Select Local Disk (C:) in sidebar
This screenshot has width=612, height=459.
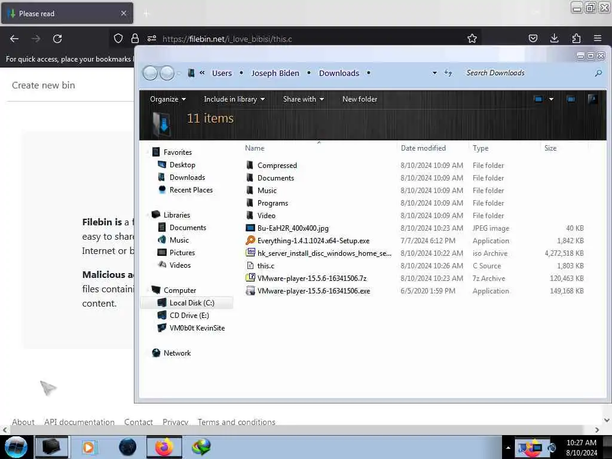click(187, 303)
